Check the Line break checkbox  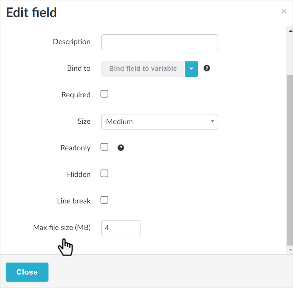104,200
